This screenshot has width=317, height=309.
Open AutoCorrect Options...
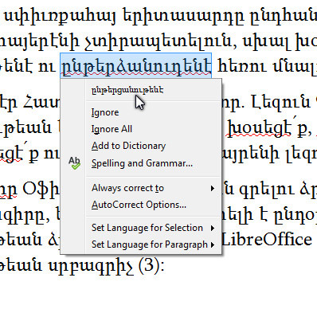[139, 205]
